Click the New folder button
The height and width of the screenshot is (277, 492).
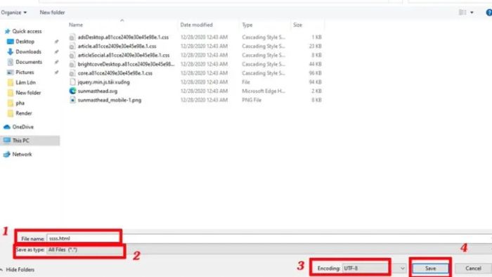[52, 13]
